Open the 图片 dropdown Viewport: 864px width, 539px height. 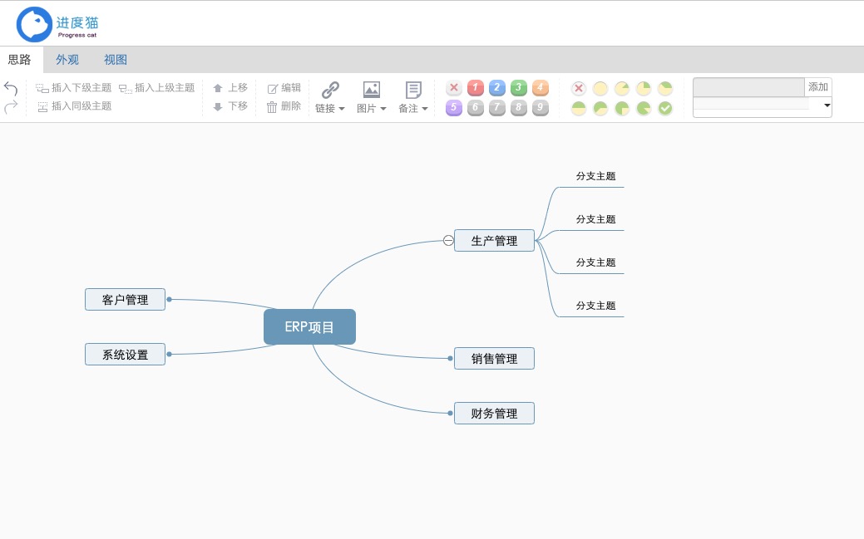coord(372,97)
